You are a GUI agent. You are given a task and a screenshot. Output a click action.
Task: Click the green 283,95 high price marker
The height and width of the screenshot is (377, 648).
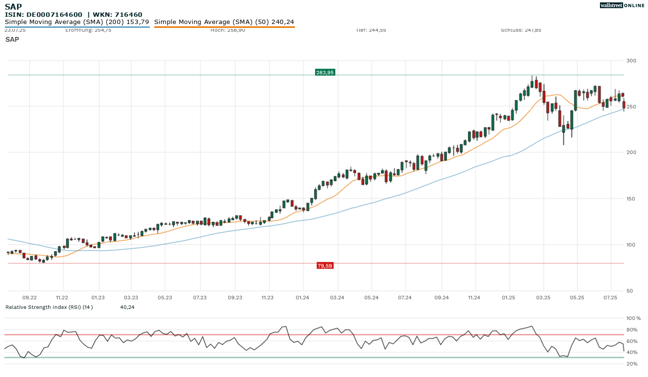click(325, 72)
